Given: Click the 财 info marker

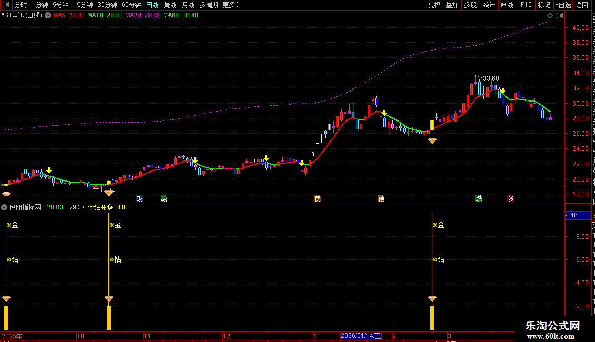Looking at the screenshot, I should (x=140, y=199).
